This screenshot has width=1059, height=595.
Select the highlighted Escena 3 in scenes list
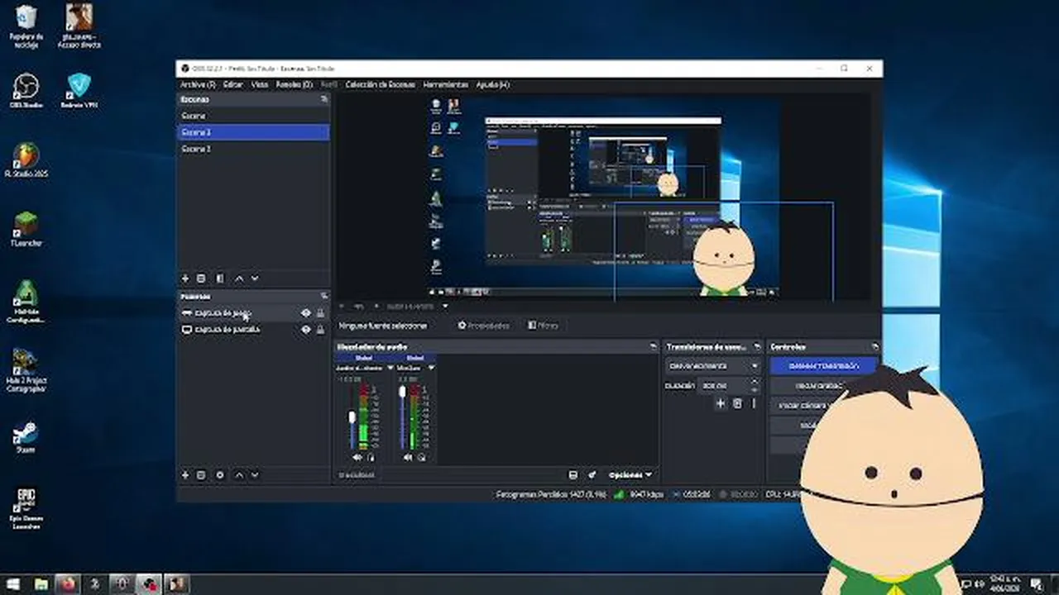click(253, 132)
